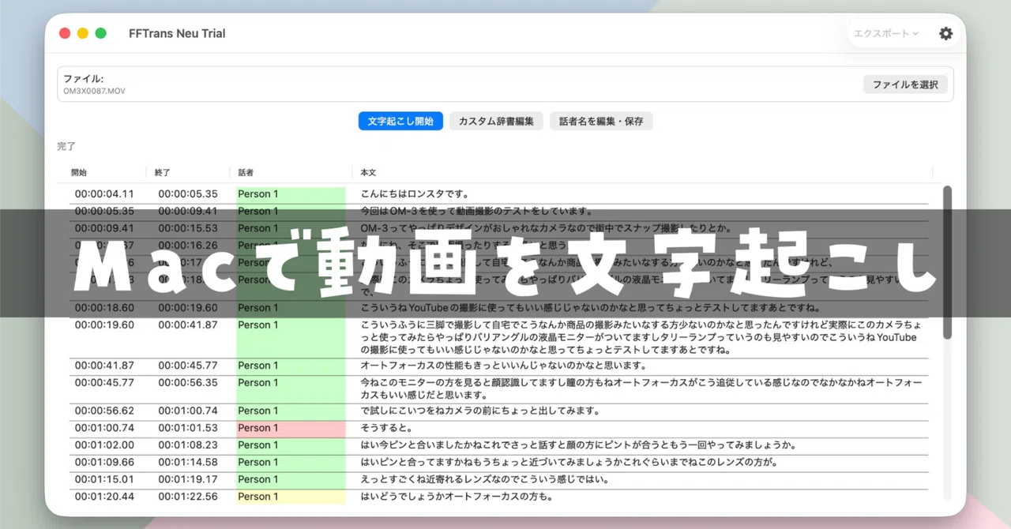
Task: Select the row starting 00:00:04.11
Action: 498,193
